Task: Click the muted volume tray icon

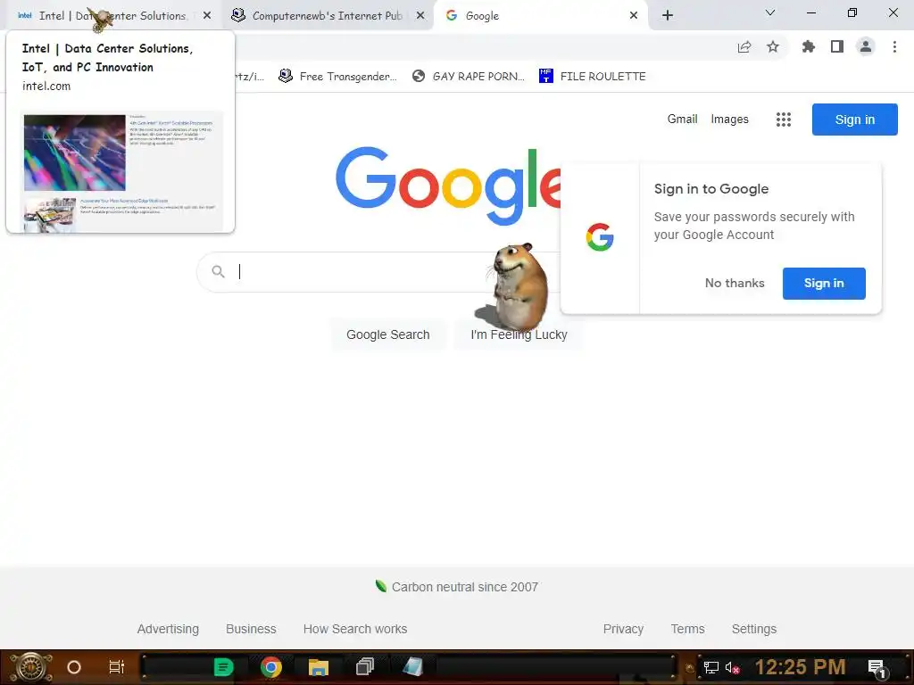Action: 732,667
